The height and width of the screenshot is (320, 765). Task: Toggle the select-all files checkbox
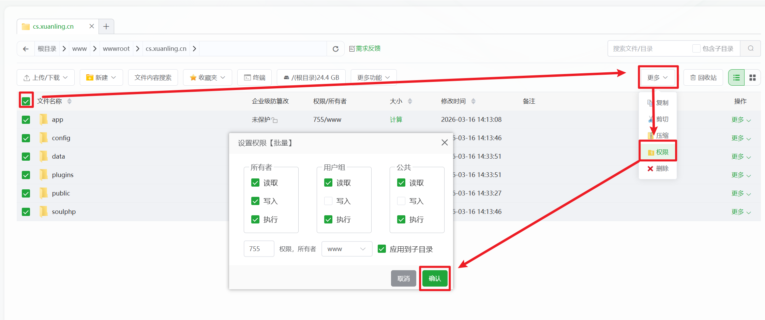pyautogui.click(x=26, y=101)
